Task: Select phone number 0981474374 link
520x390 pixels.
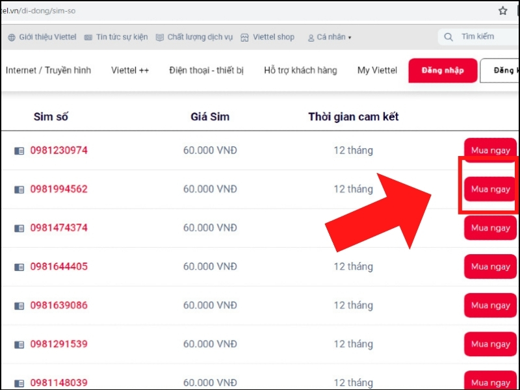Action: point(59,228)
